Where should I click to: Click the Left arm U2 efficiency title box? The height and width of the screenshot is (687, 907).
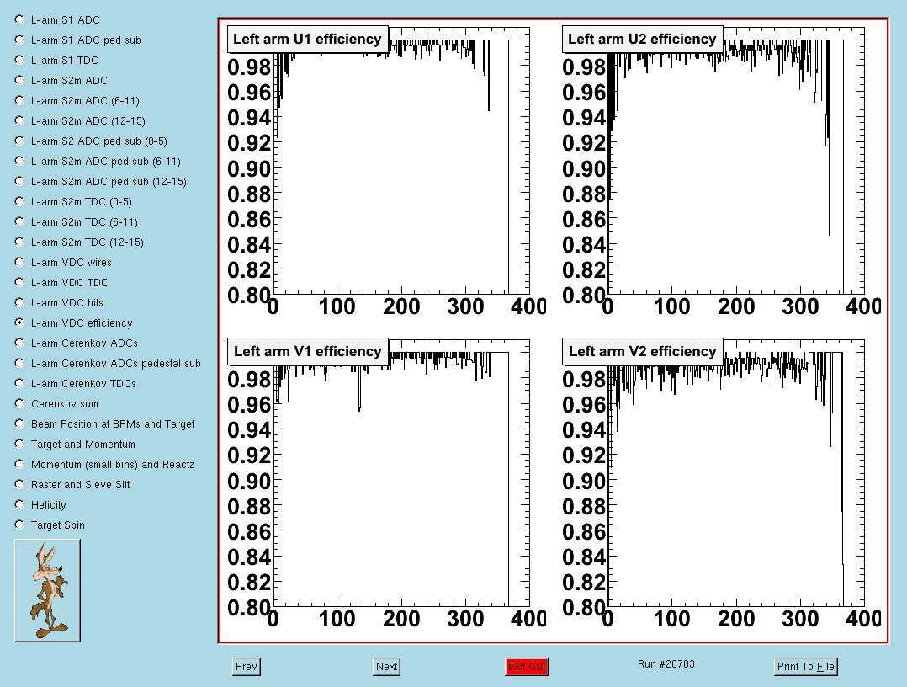click(642, 40)
